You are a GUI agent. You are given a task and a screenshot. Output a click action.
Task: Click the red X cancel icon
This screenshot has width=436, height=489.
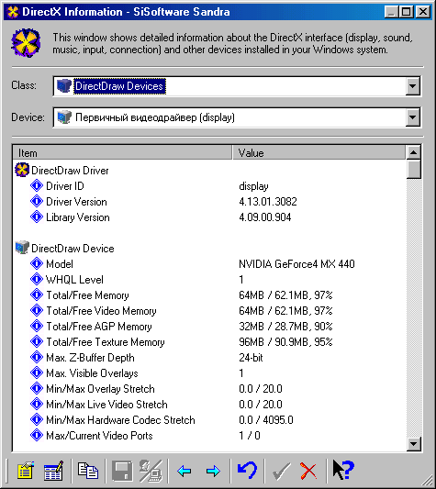(308, 471)
